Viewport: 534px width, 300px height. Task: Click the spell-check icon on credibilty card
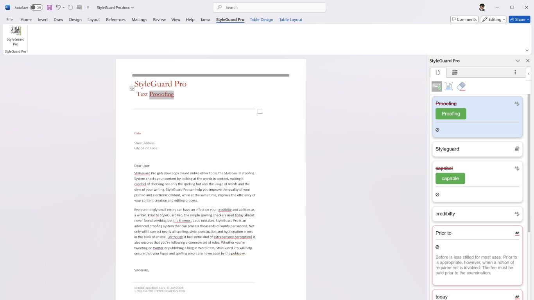517,214
